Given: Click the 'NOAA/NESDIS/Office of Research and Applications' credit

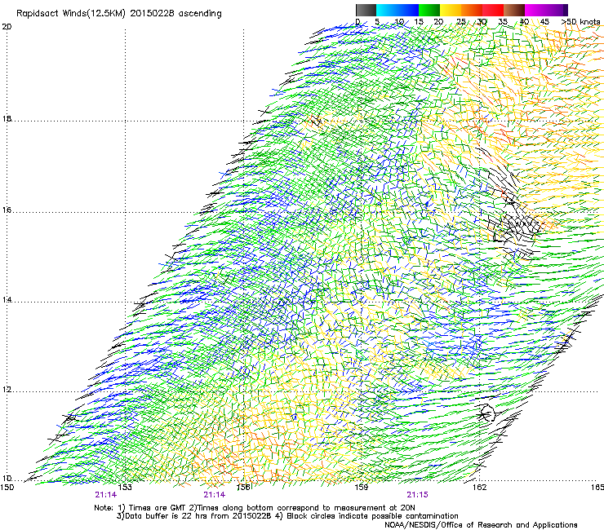Looking at the screenshot, I should click(x=481, y=525).
